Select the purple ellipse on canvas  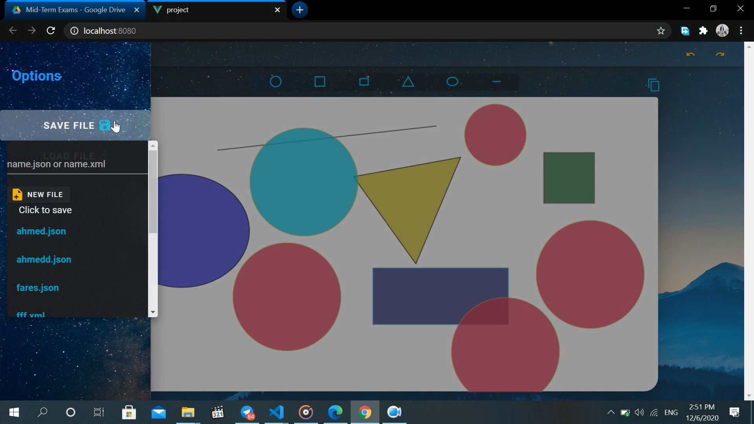point(200,231)
